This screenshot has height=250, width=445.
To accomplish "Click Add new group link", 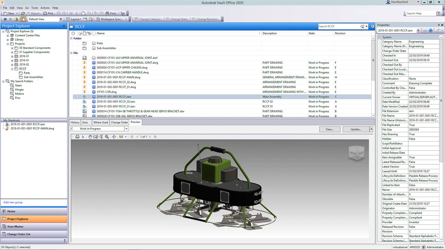I will coord(13,202).
